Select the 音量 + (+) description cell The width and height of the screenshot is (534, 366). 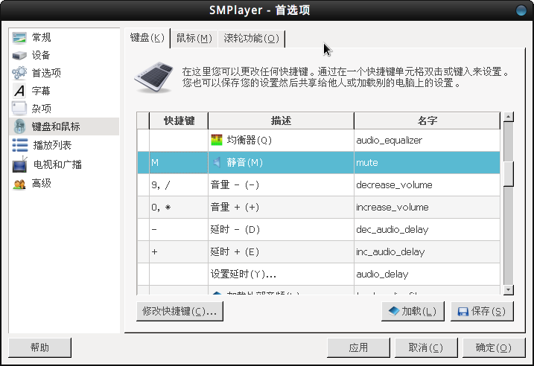281,207
